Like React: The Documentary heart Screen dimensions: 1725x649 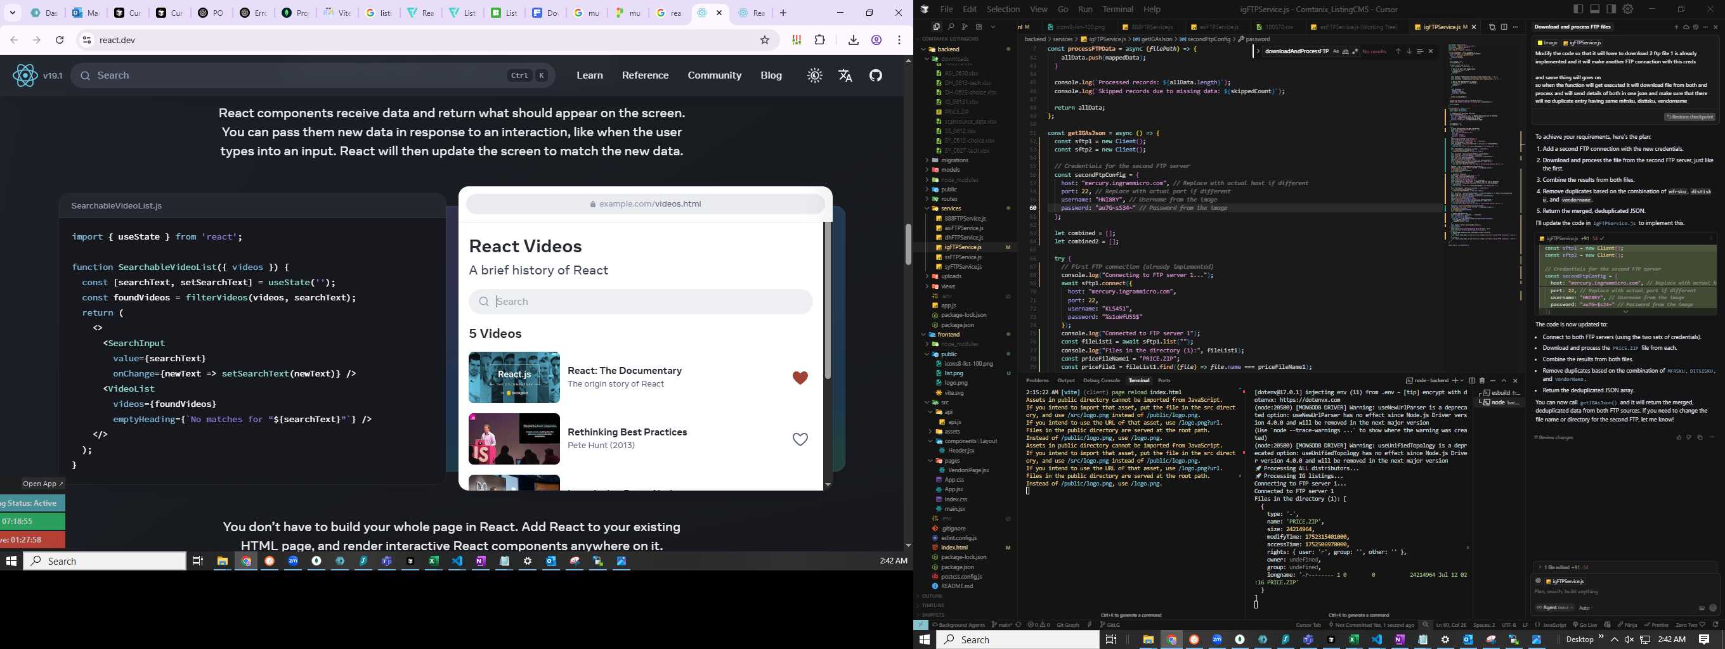click(800, 378)
